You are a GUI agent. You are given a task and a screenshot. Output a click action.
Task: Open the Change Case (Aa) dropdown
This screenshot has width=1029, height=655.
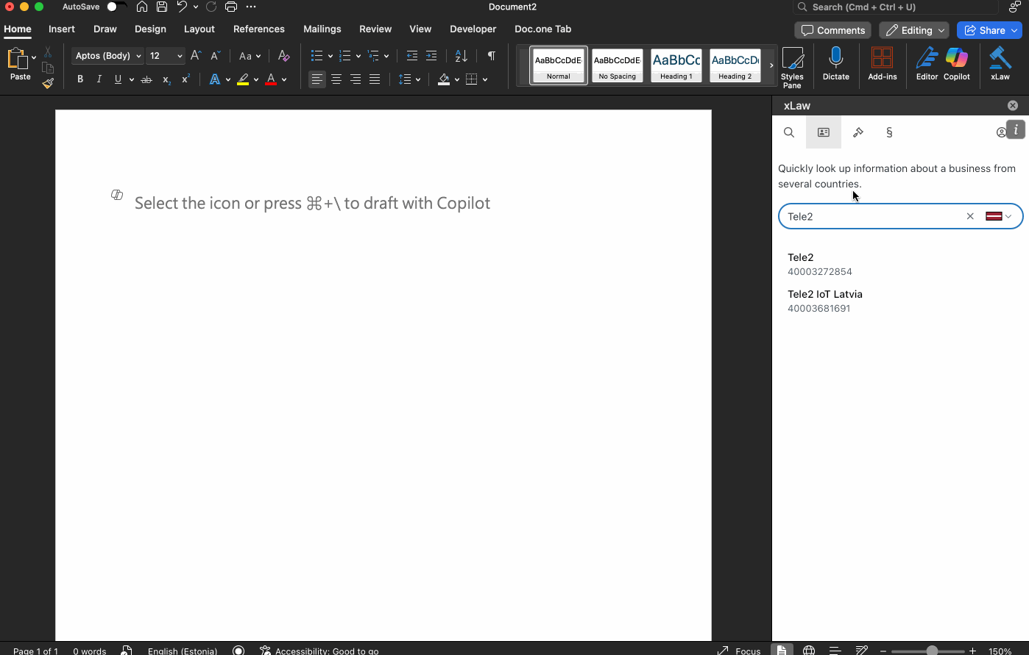(x=250, y=56)
